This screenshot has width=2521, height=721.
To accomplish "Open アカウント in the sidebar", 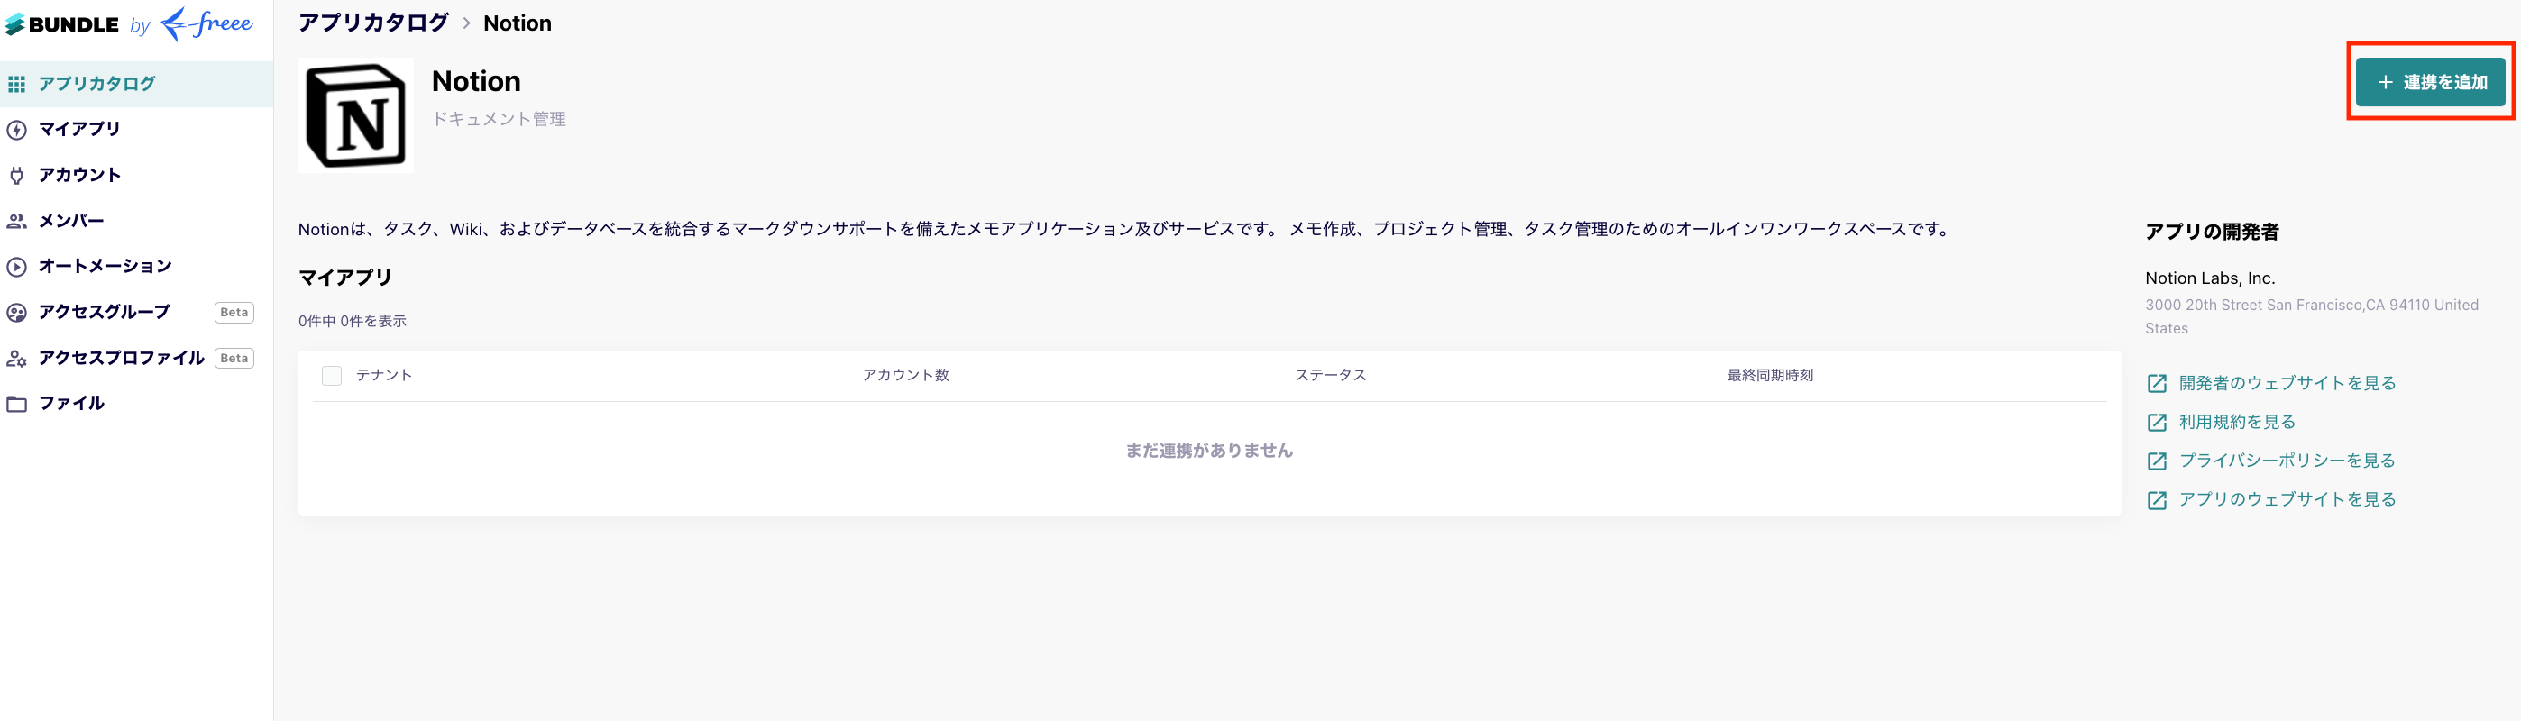I will pyautogui.click(x=136, y=175).
